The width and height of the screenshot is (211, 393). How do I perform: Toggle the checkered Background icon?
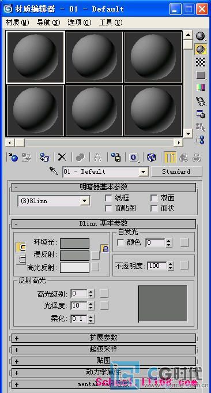coord(200,62)
